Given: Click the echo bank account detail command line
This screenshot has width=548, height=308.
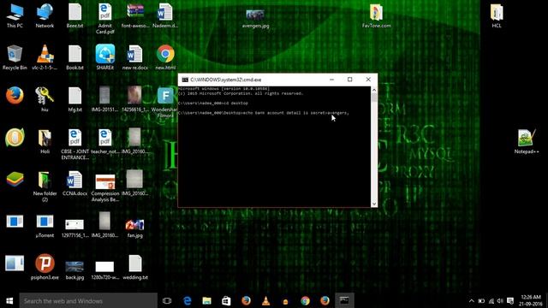Looking at the screenshot, I should (x=264, y=113).
